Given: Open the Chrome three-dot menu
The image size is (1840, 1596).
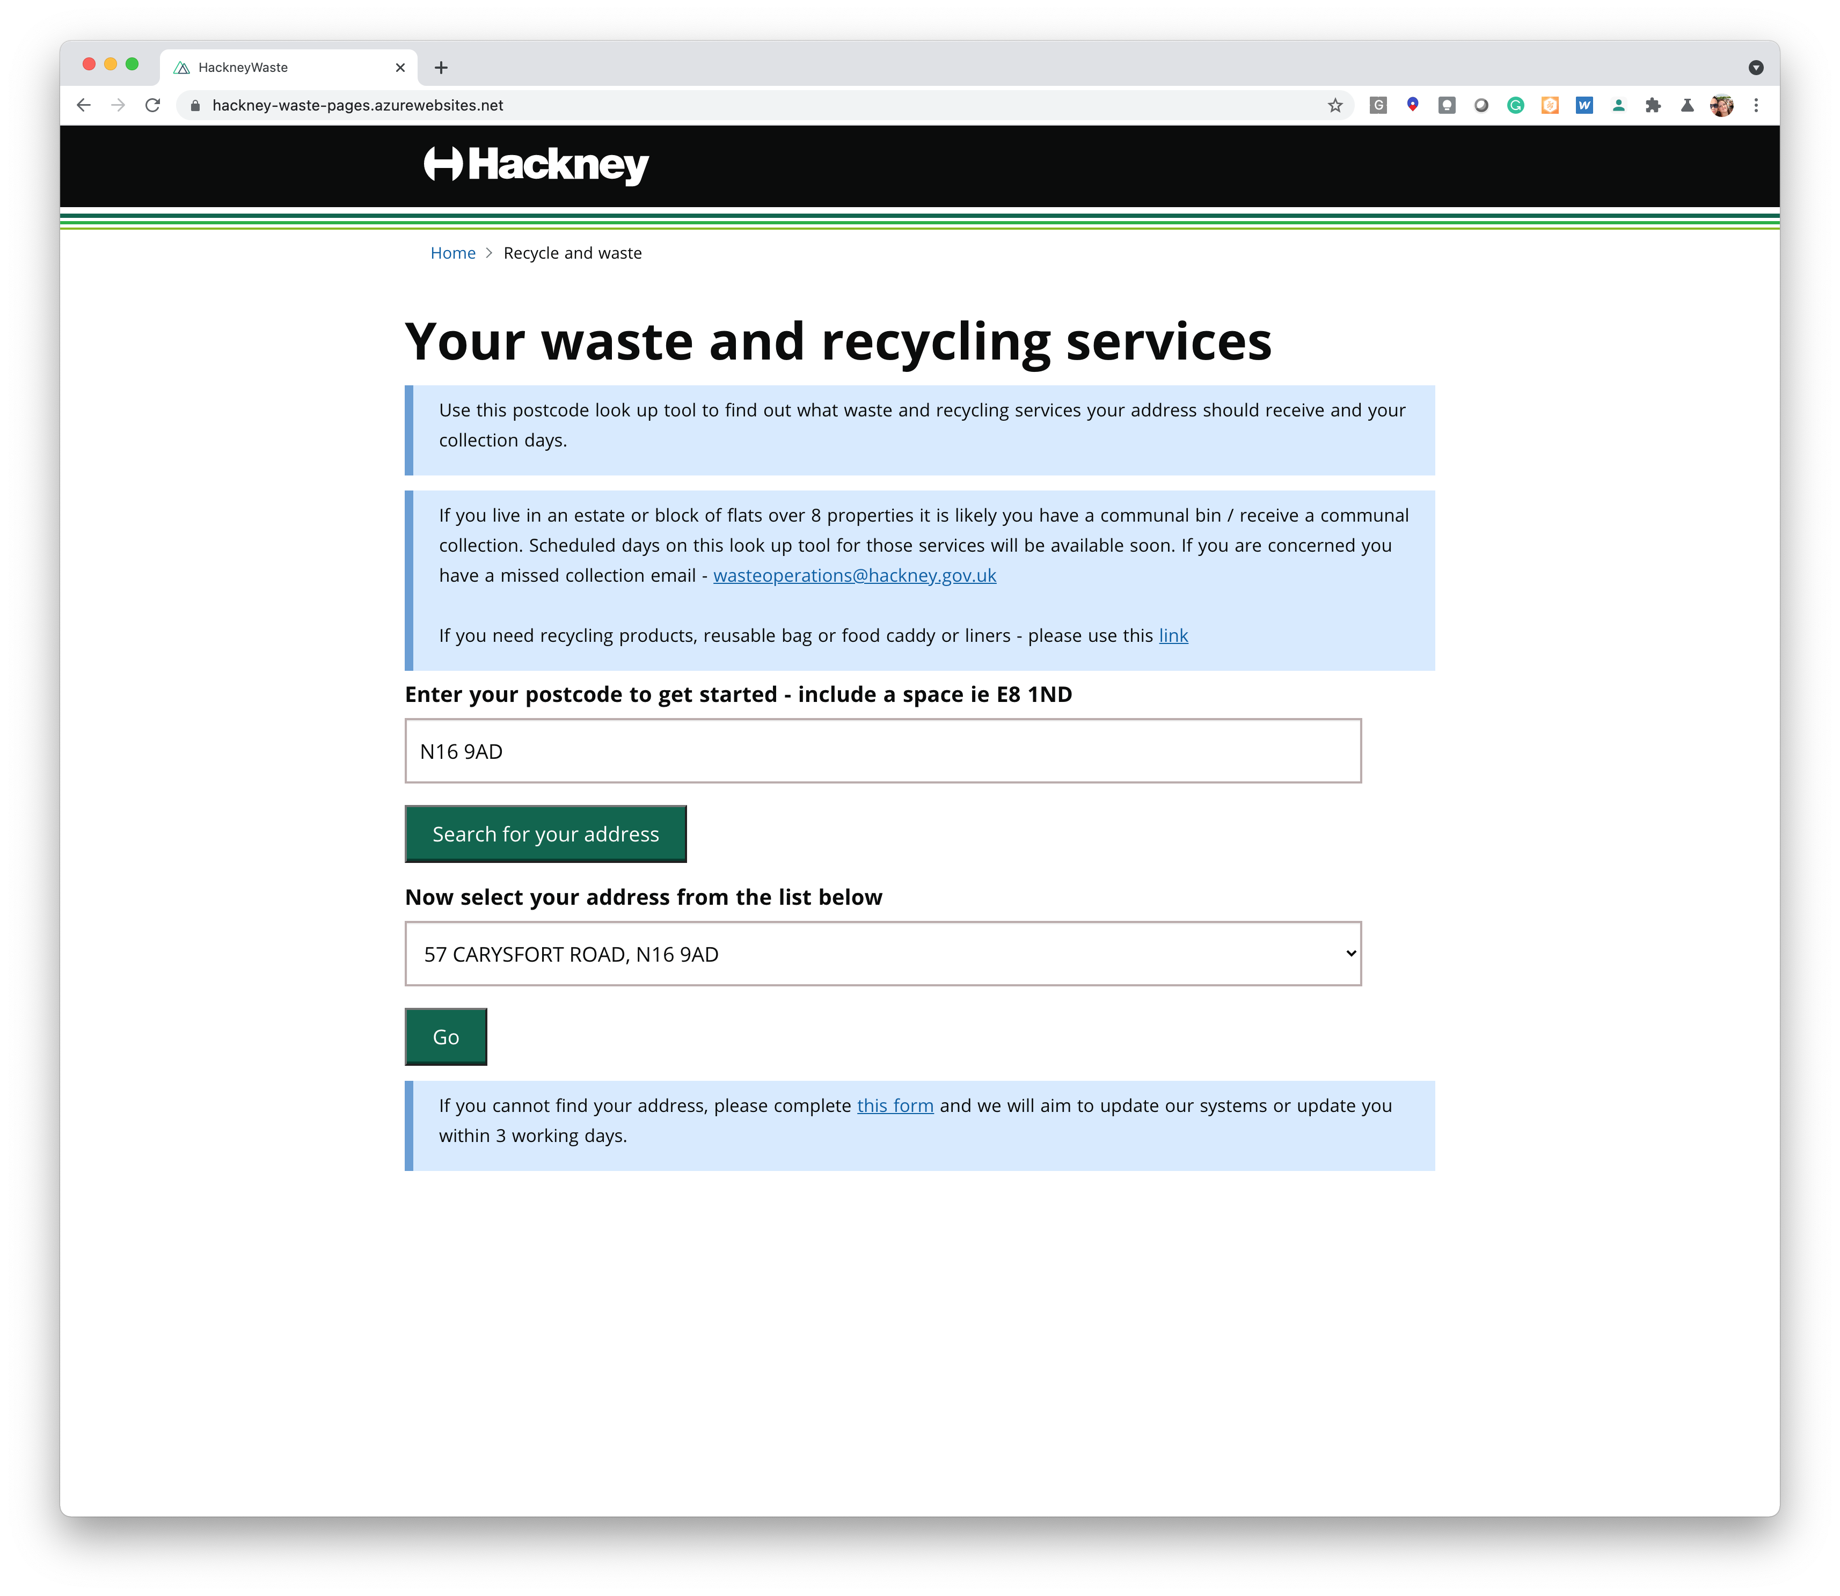Looking at the screenshot, I should pos(1755,105).
